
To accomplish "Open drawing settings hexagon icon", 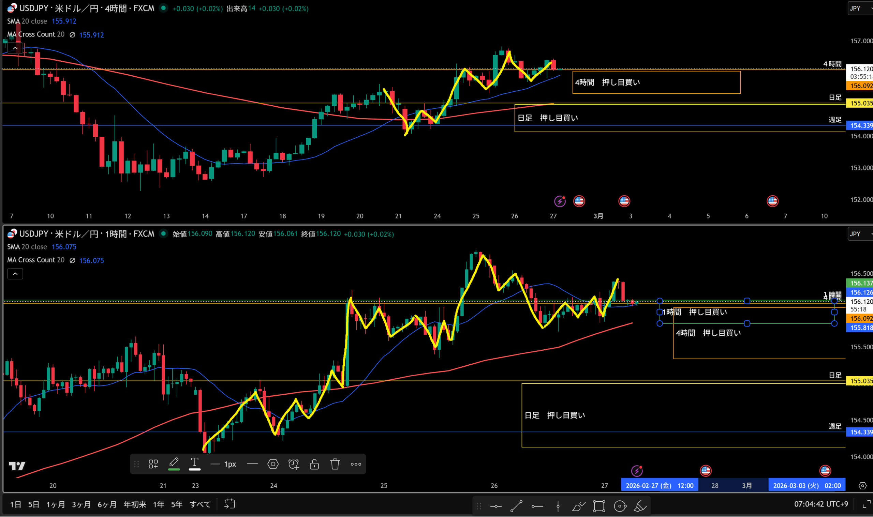I will coord(273,464).
